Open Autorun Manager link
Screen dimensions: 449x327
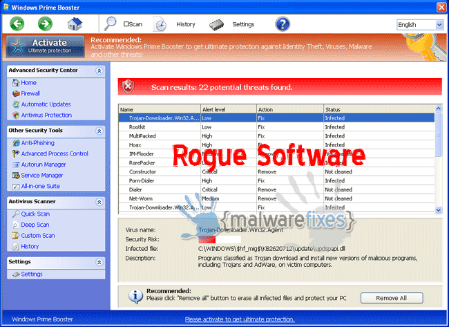point(44,165)
